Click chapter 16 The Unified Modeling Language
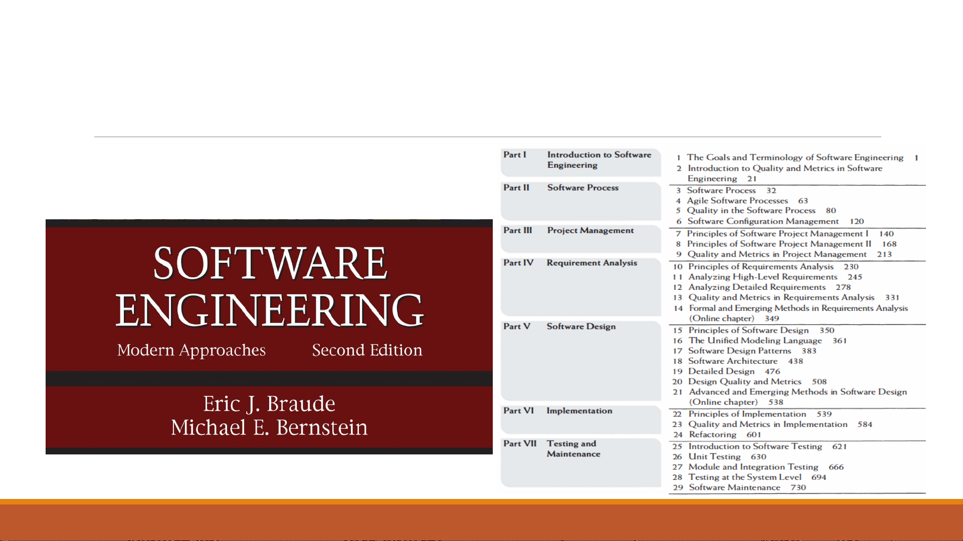Screen dimensions: 963x541 click(x=754, y=341)
